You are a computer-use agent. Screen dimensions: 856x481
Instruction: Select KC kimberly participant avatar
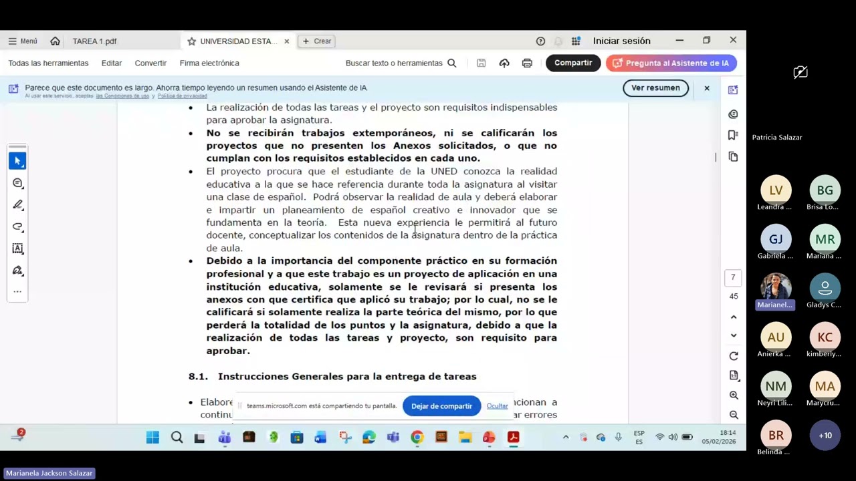pos(825,337)
